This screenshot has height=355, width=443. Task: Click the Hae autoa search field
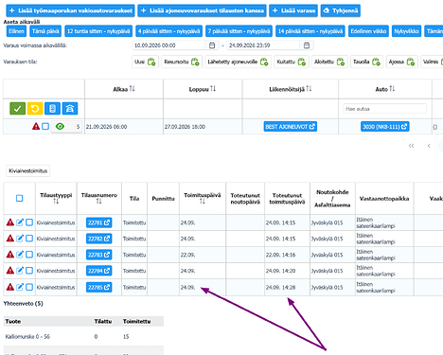pos(385,109)
